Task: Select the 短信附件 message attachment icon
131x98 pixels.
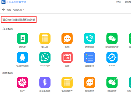Action: 90,82
